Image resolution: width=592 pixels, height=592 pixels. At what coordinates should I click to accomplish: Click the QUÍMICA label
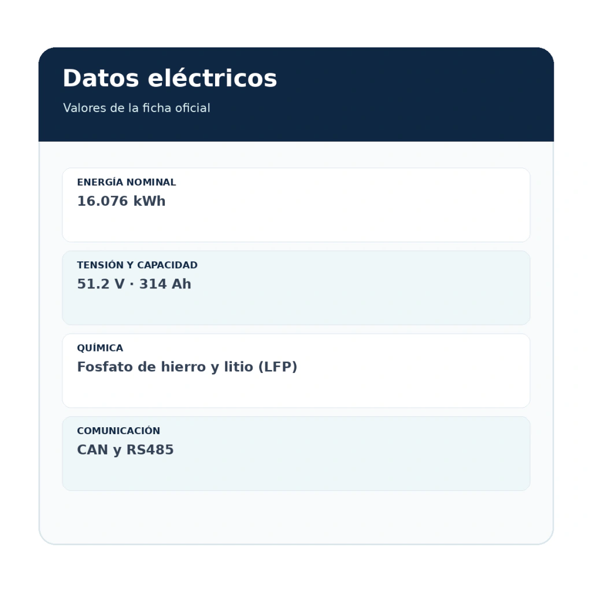pyautogui.click(x=100, y=347)
